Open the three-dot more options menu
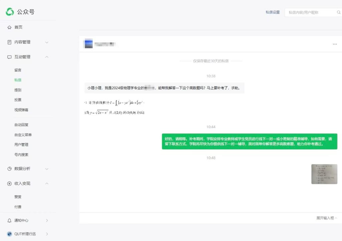Image resolution: width=342 pixels, height=241 pixels. (335, 44)
